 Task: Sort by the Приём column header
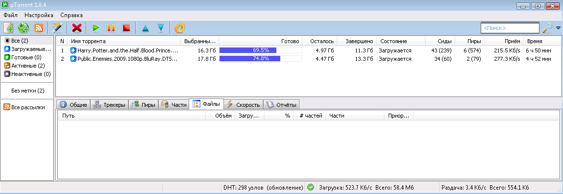pos(504,41)
